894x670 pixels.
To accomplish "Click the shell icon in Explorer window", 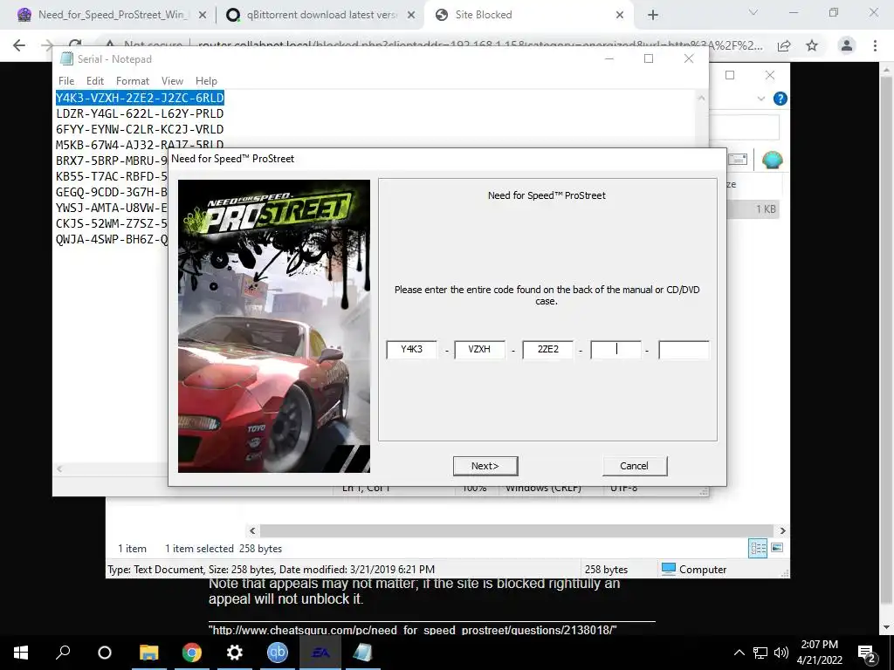I will point(772,161).
